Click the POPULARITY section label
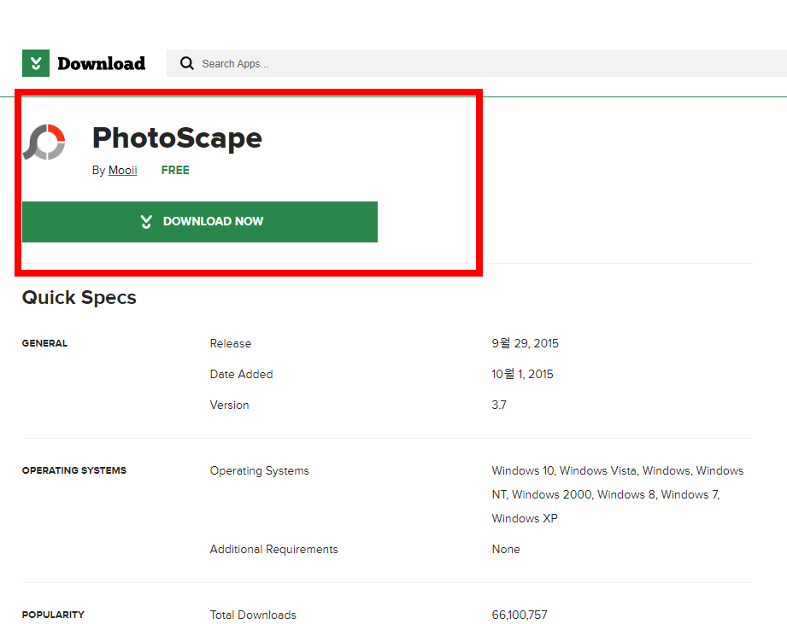The image size is (787, 624). coord(53,615)
